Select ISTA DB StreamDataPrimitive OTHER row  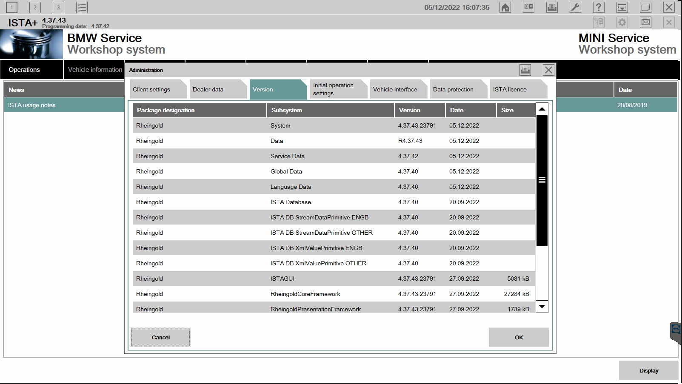[334, 233]
